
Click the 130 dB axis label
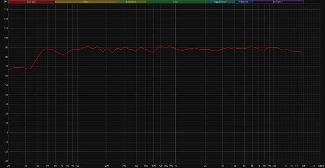pos(6,10)
